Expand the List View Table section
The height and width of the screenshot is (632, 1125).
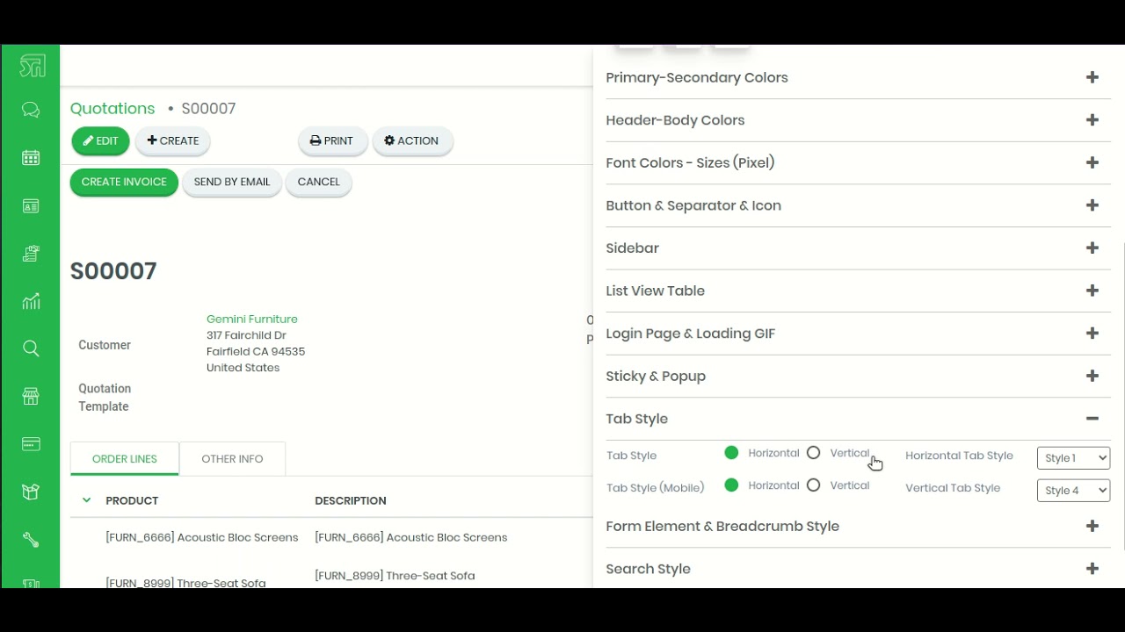858,291
